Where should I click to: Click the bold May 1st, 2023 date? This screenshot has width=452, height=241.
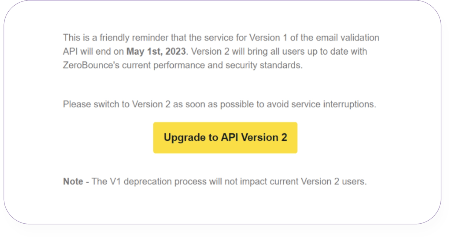(x=156, y=51)
